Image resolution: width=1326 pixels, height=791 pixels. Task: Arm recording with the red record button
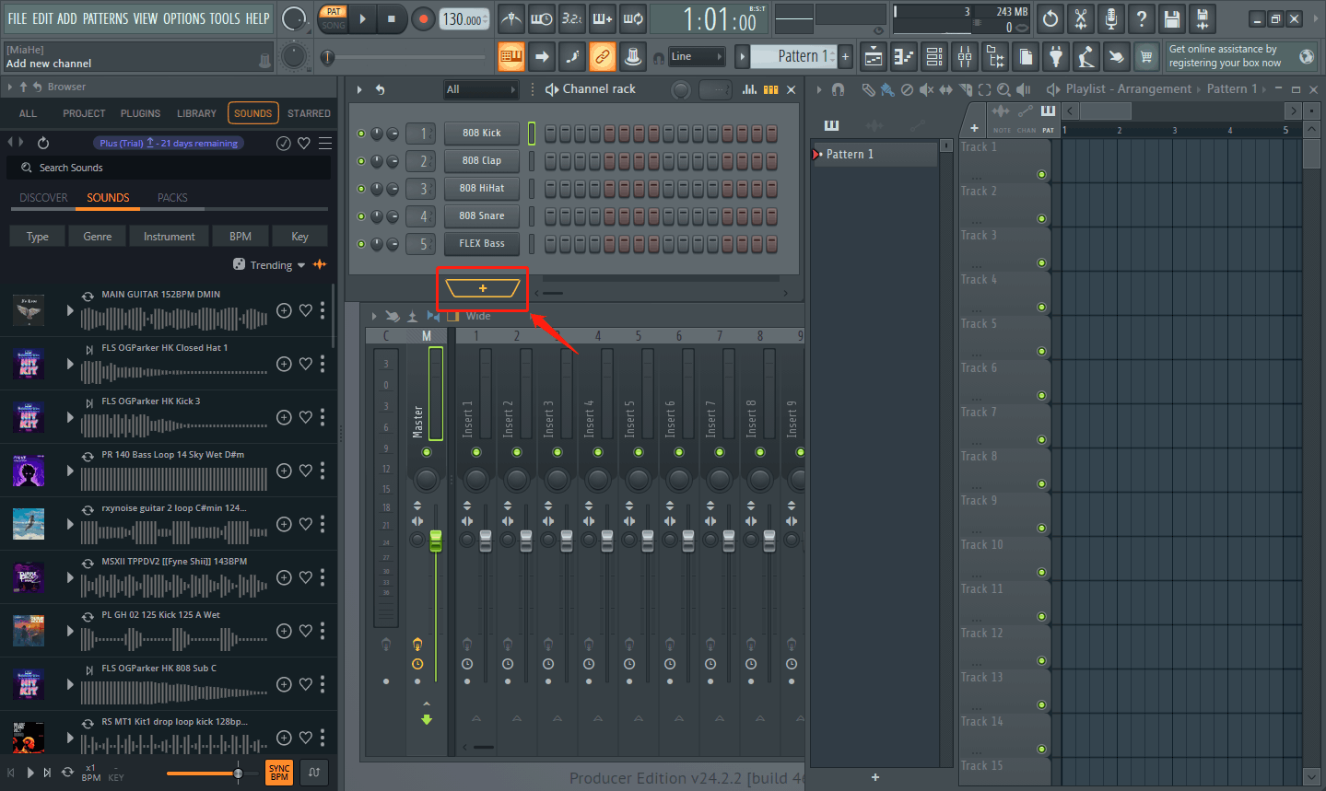[x=423, y=18]
